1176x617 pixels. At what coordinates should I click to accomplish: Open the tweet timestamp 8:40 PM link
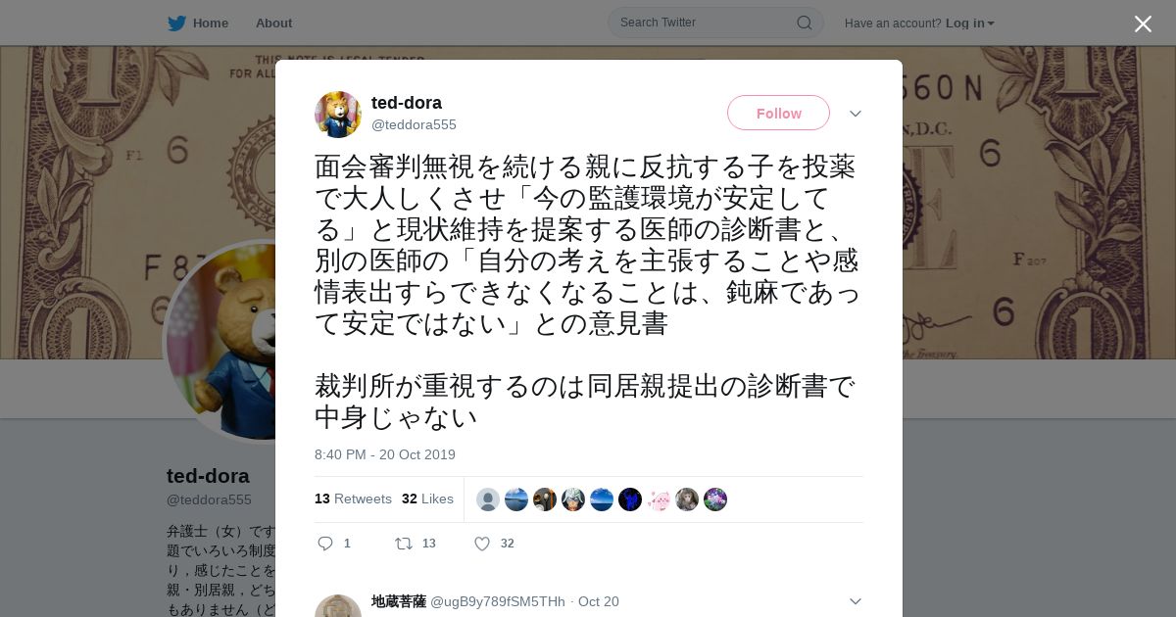(x=385, y=454)
